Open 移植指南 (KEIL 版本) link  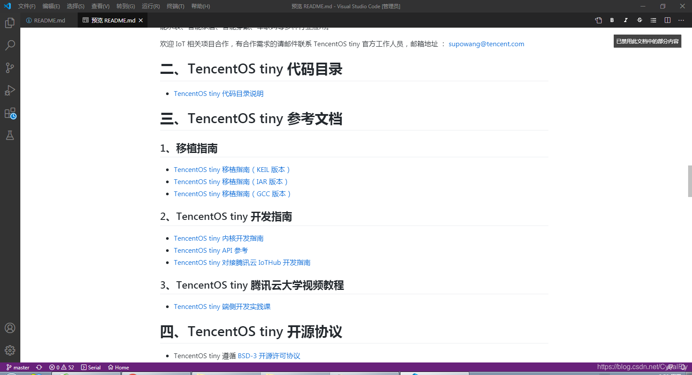[232, 170]
